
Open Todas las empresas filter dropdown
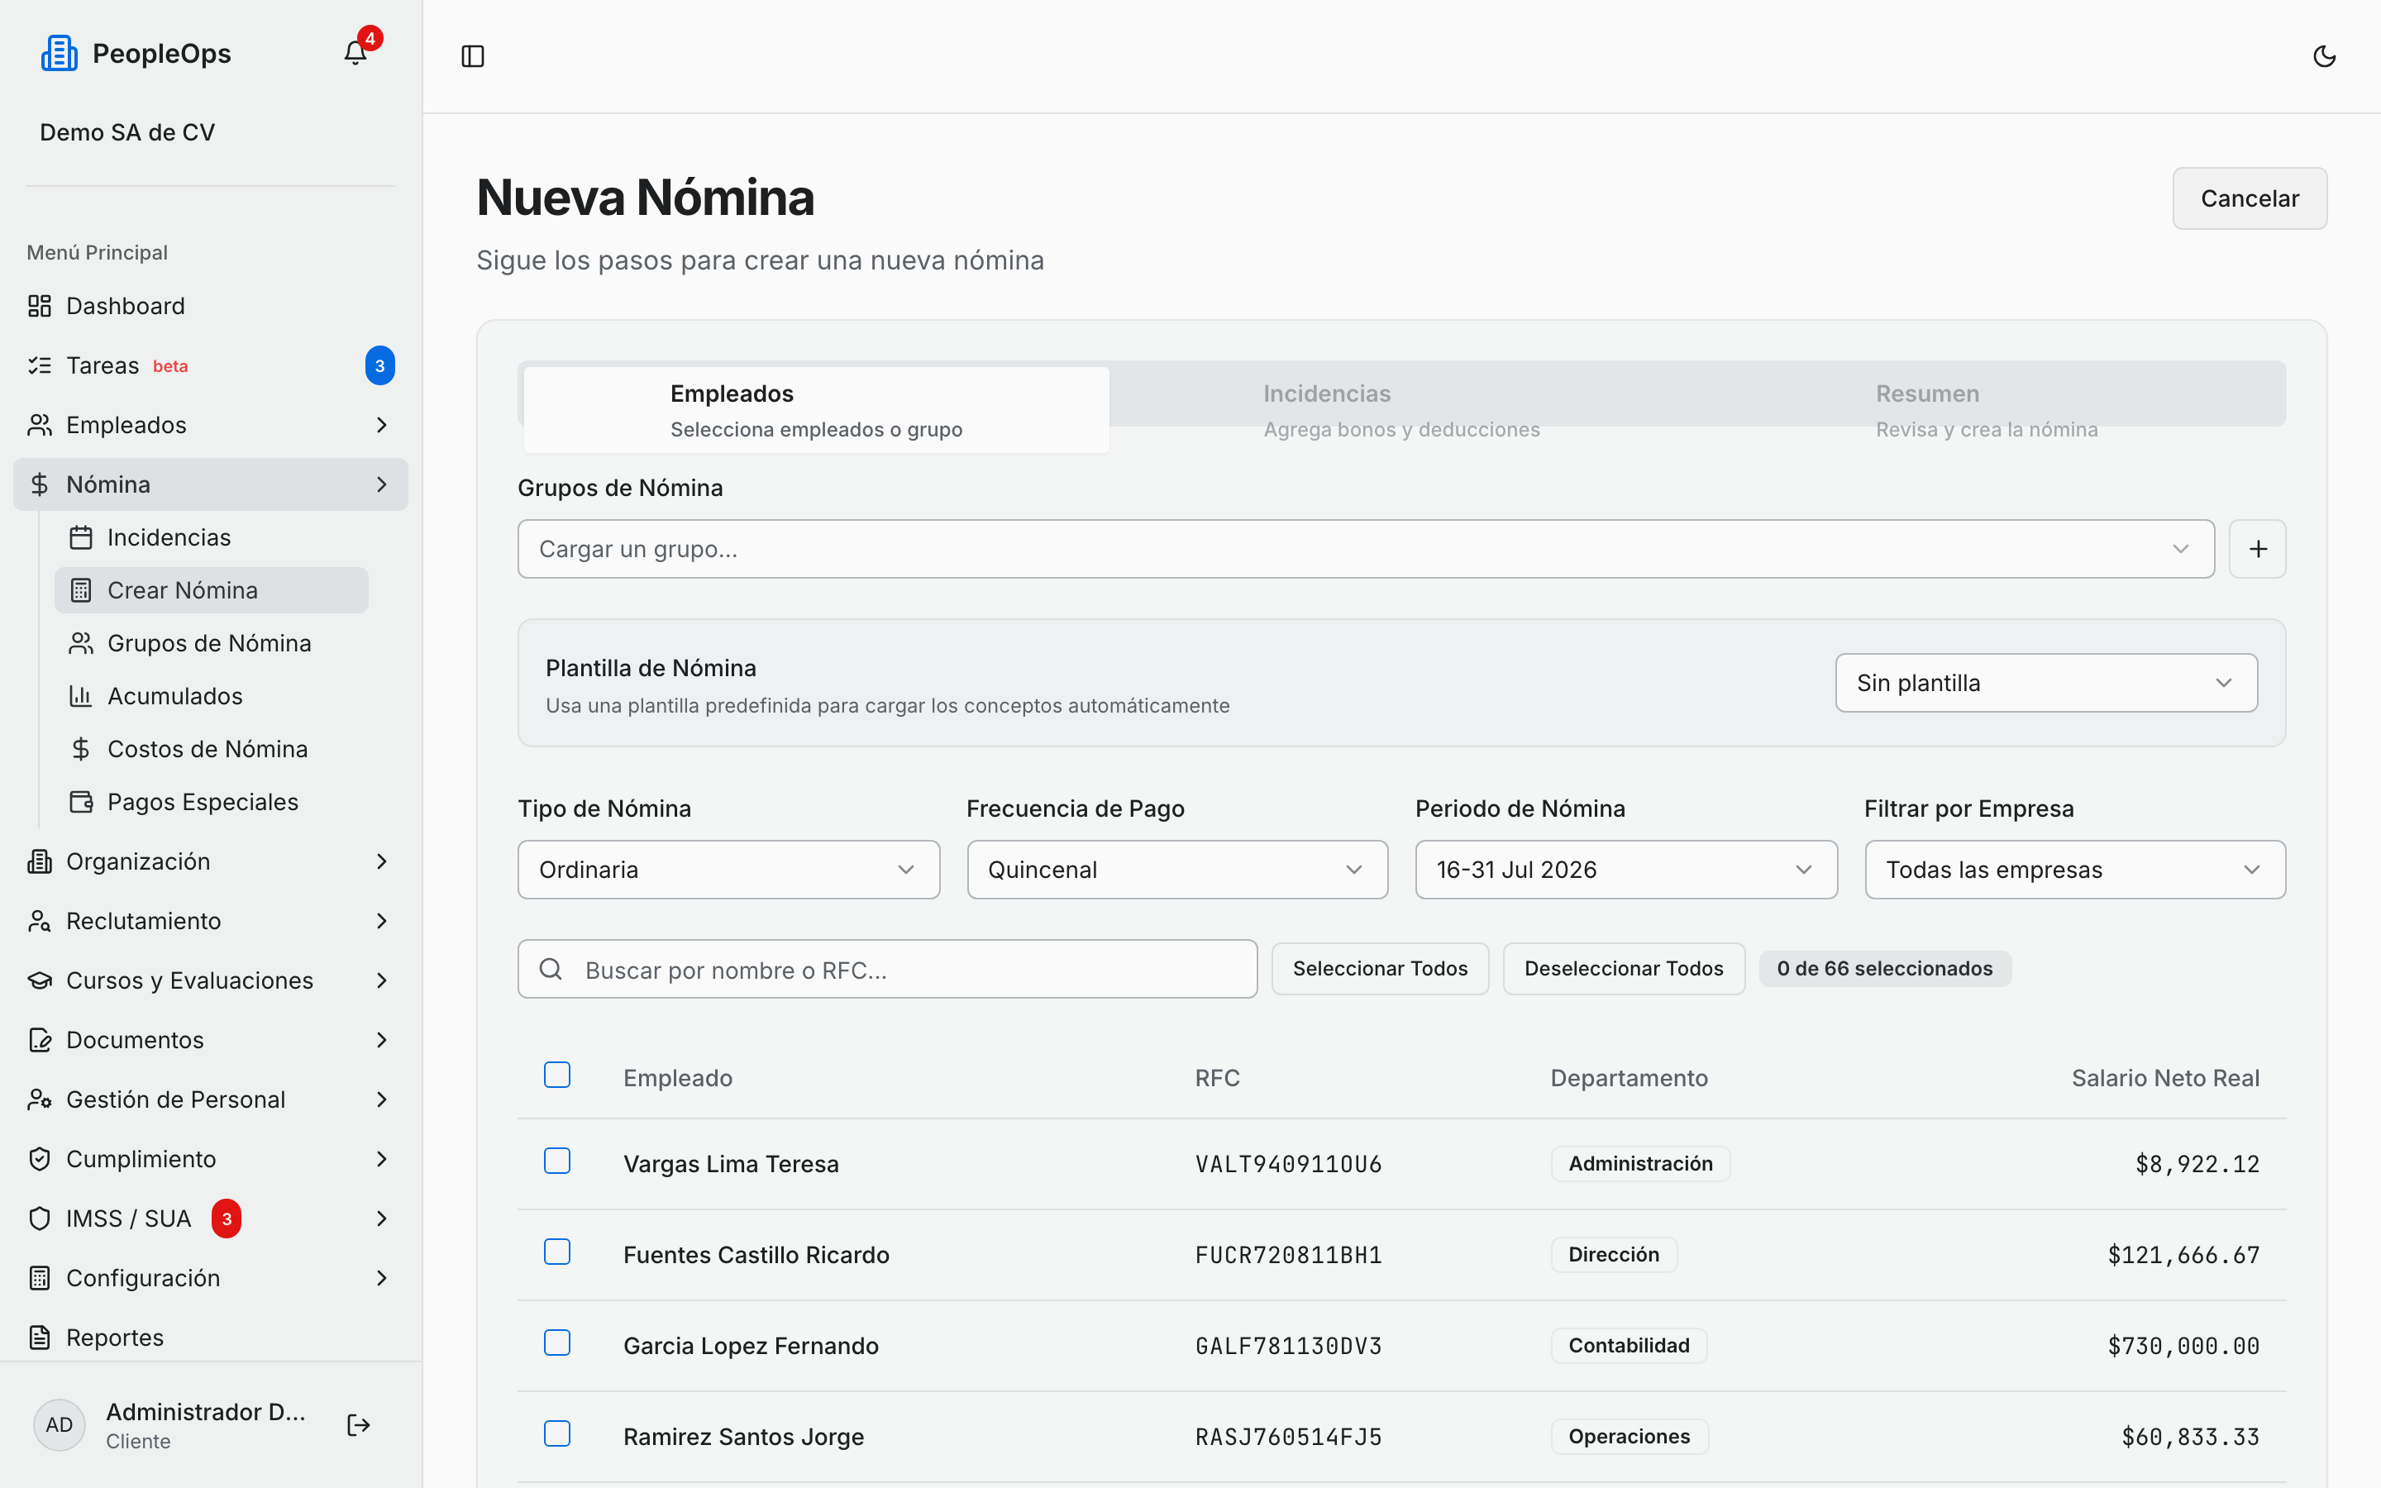point(2075,870)
